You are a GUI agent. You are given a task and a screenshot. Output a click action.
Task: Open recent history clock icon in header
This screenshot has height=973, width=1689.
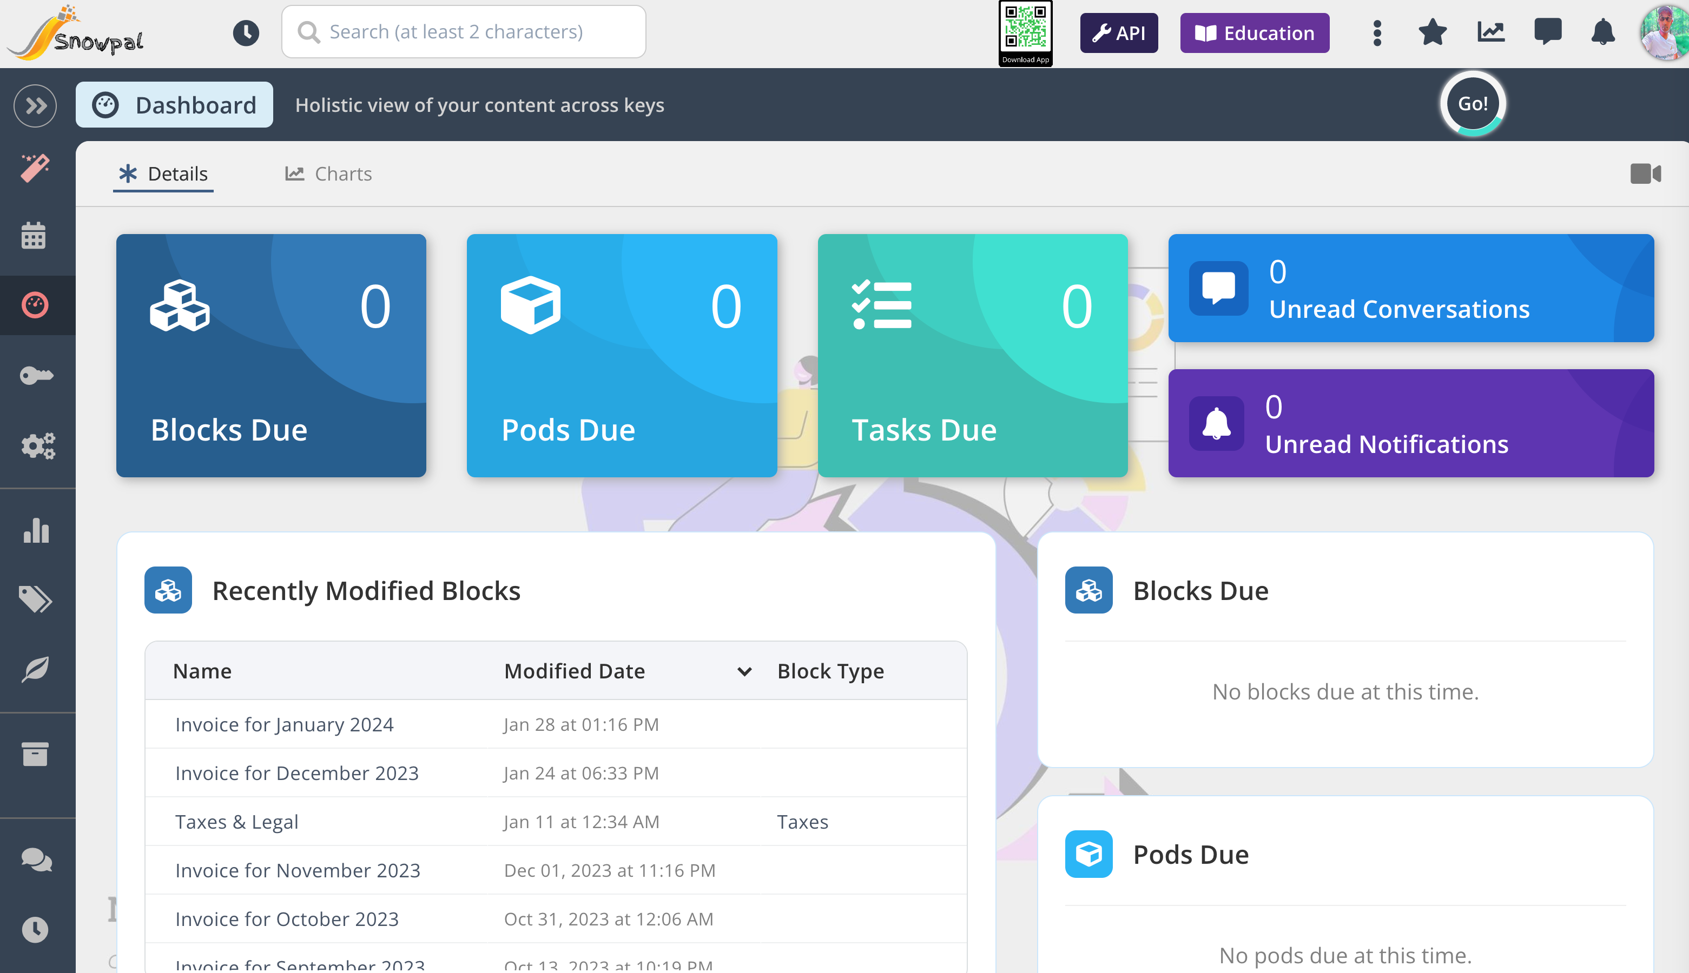pos(246,33)
